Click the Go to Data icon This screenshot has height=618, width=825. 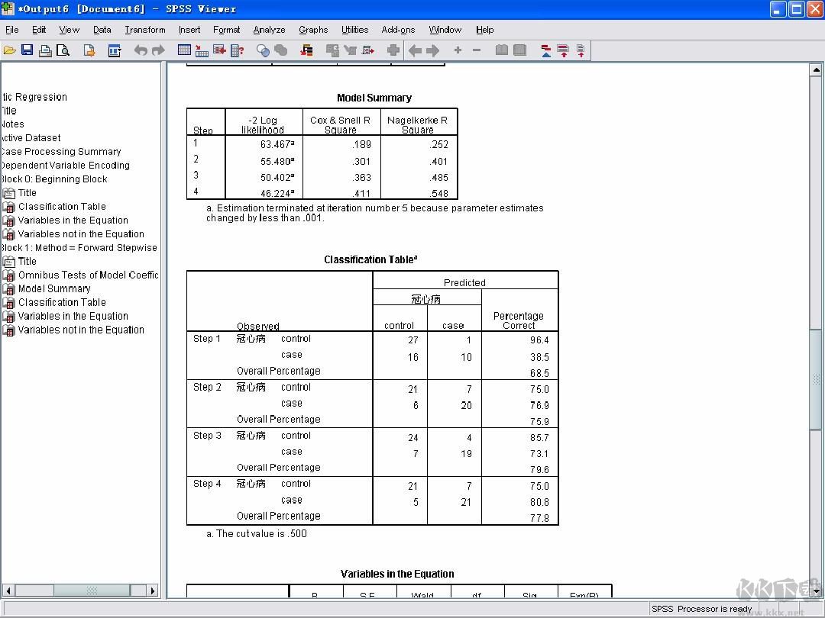pyautogui.click(x=185, y=50)
